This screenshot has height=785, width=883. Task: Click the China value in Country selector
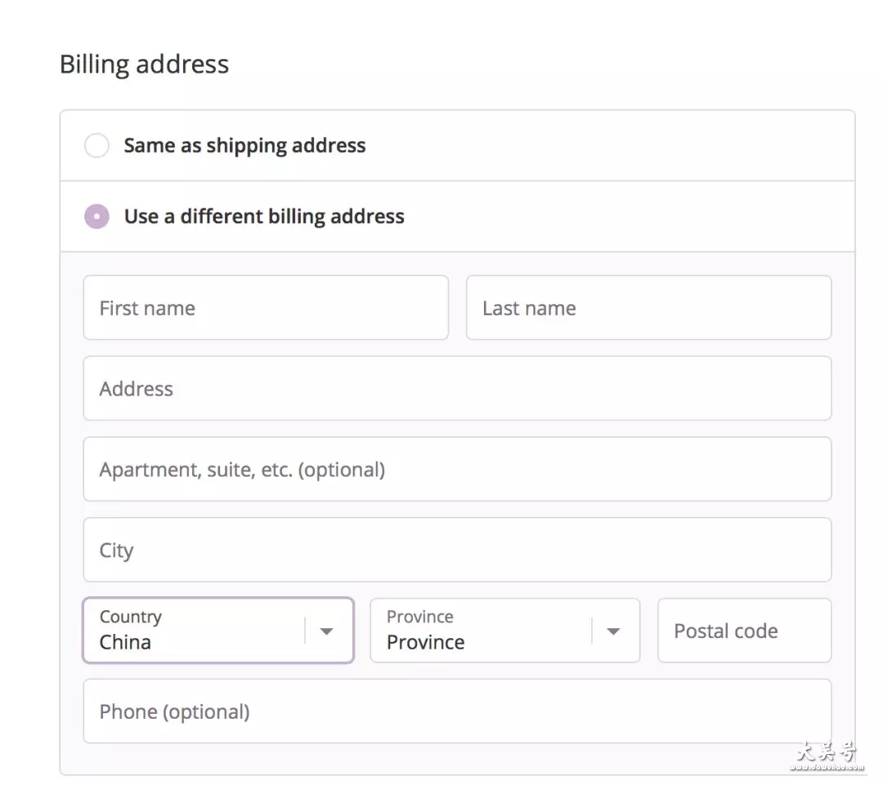point(125,642)
